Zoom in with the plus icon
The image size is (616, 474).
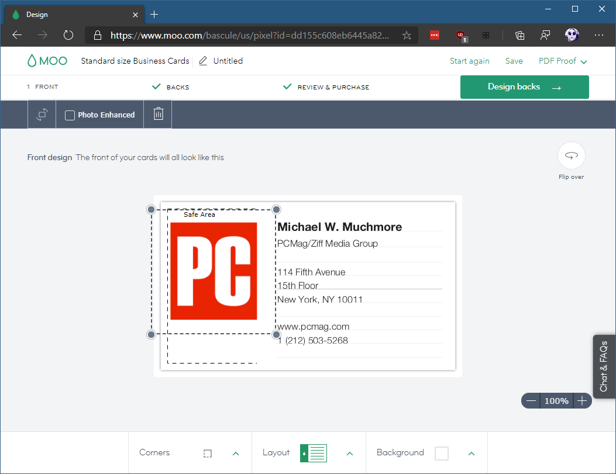click(581, 401)
